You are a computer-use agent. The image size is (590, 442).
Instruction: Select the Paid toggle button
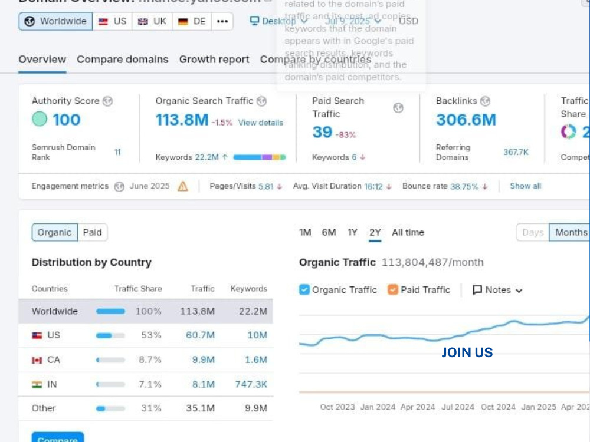(x=92, y=232)
